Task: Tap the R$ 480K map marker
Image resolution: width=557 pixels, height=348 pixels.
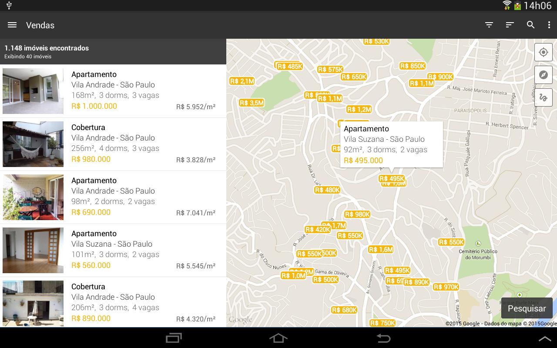Action: pyautogui.click(x=327, y=190)
